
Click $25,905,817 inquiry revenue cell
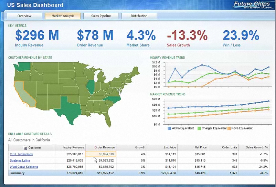(x=70, y=154)
